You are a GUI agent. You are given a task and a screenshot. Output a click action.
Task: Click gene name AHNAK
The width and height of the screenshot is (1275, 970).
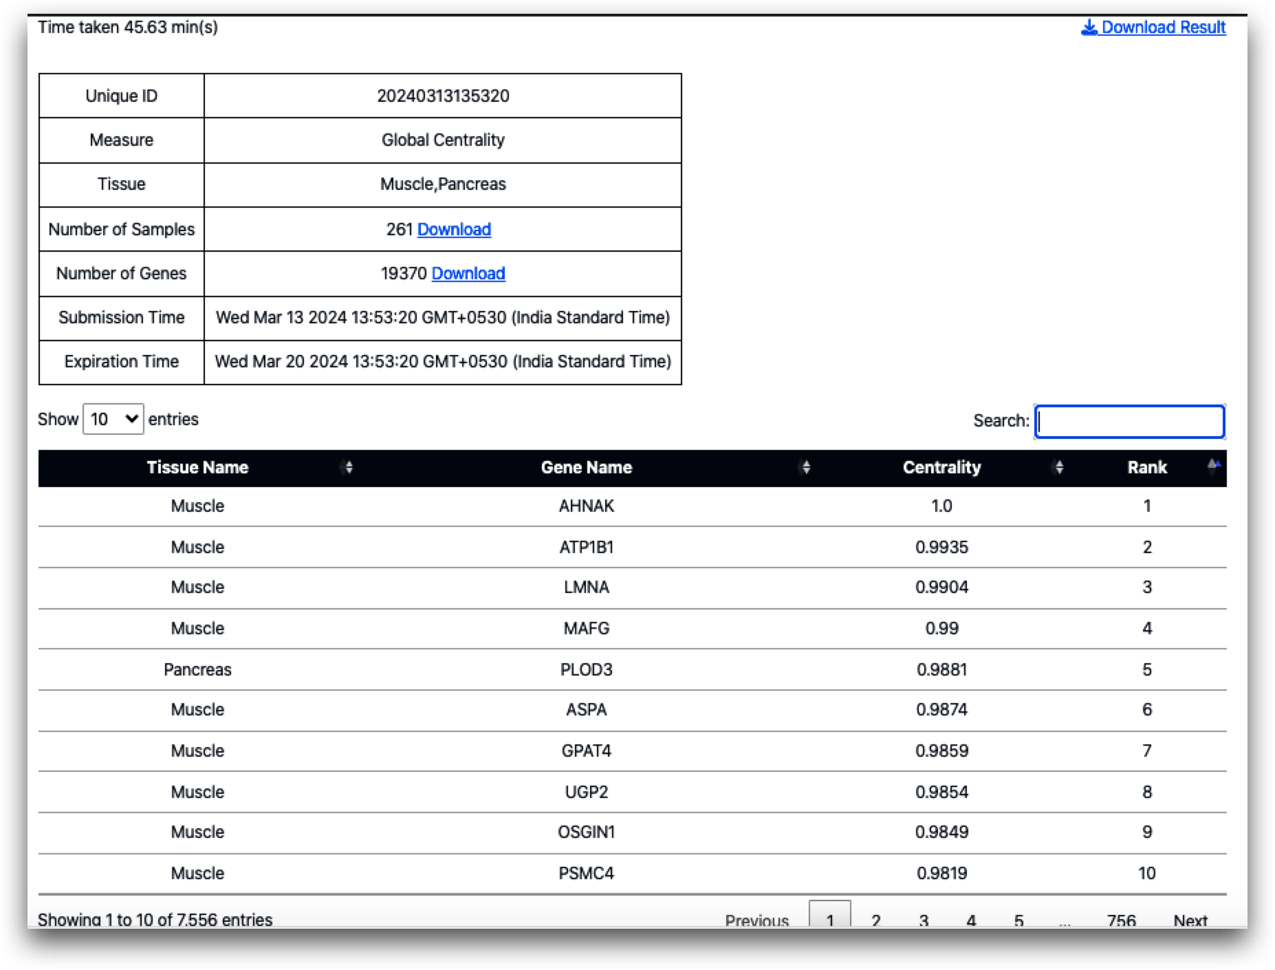[x=587, y=506]
